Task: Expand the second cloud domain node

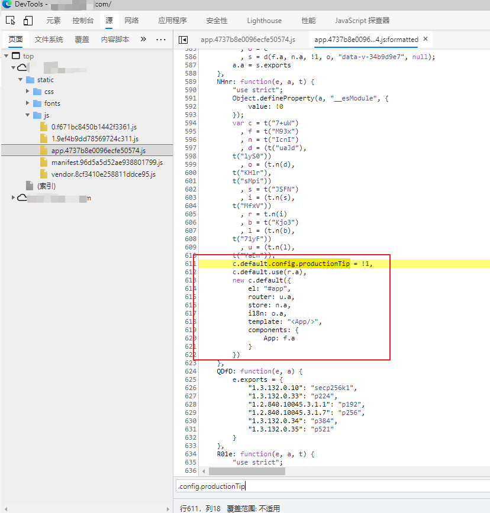Action: (x=14, y=197)
